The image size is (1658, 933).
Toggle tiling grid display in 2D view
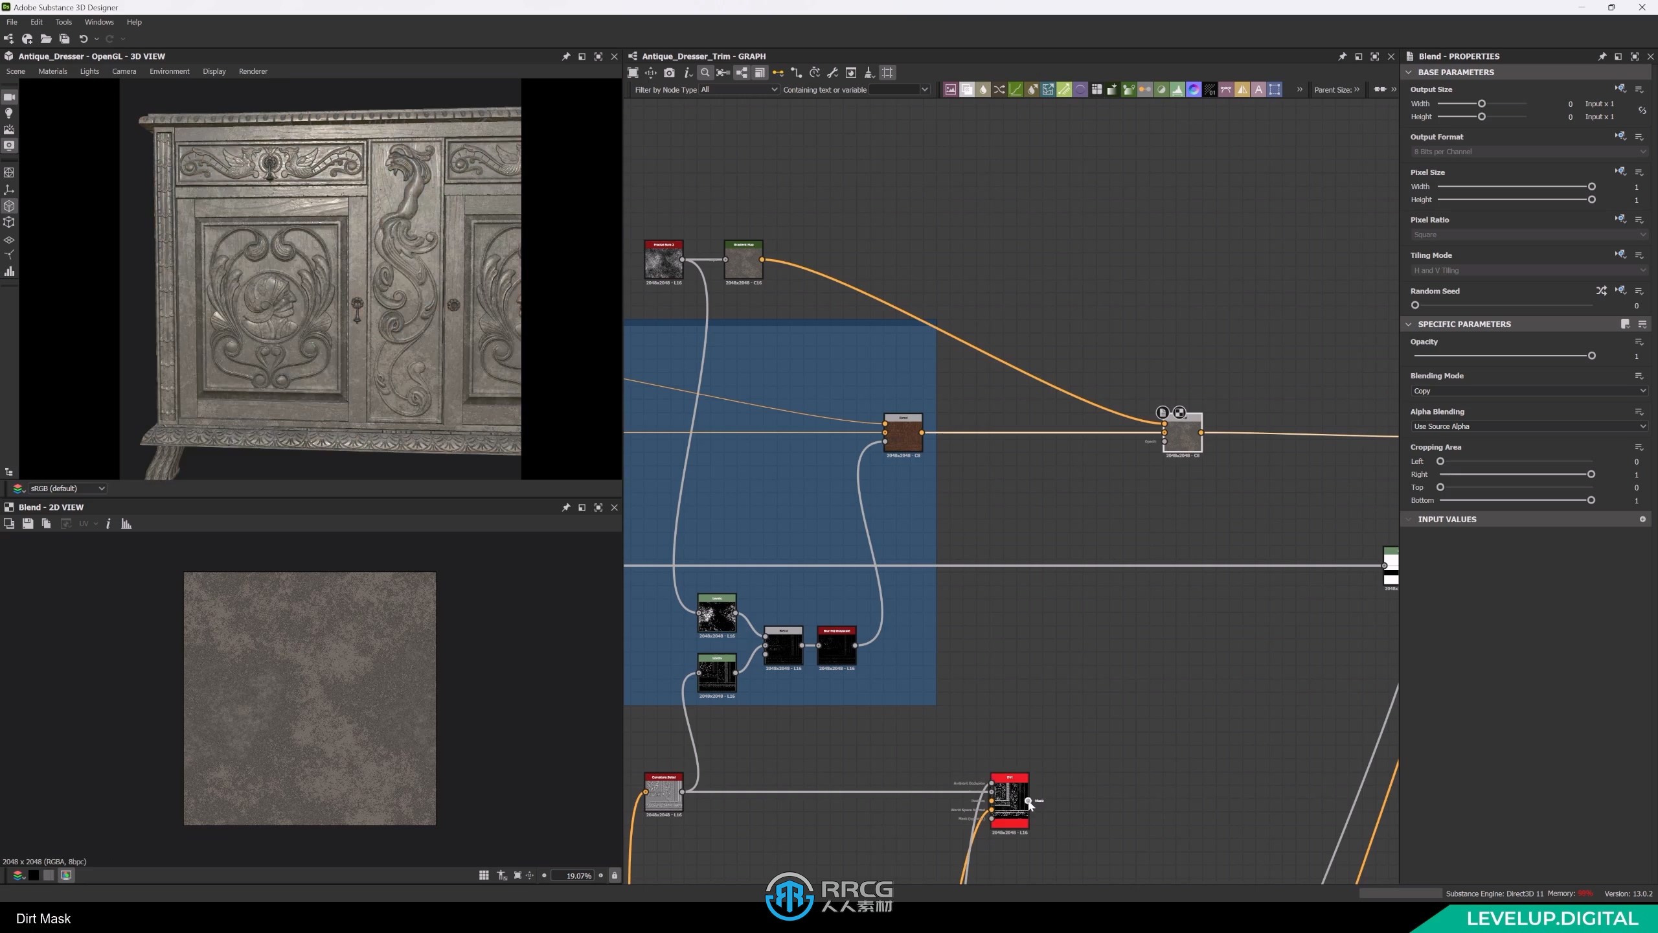coord(484,875)
